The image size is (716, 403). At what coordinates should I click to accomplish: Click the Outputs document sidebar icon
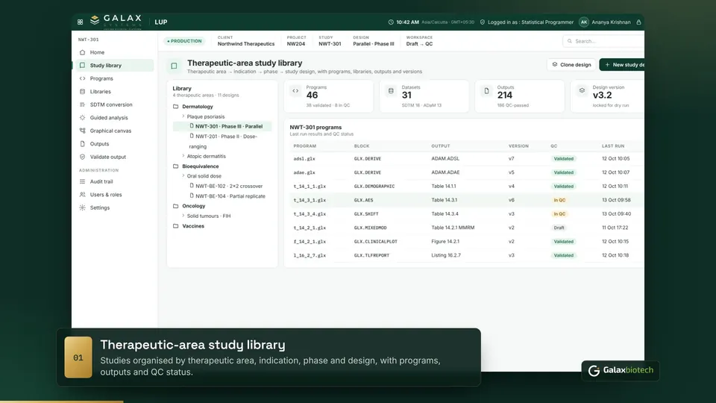[82, 143]
